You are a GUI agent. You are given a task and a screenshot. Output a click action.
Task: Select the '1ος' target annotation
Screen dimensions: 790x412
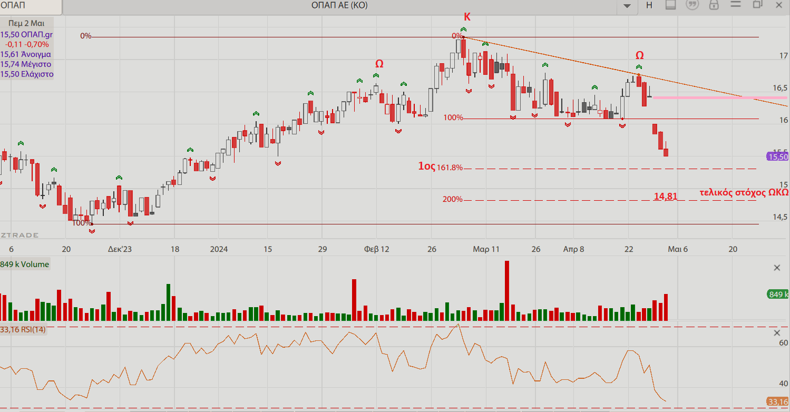[x=426, y=166]
